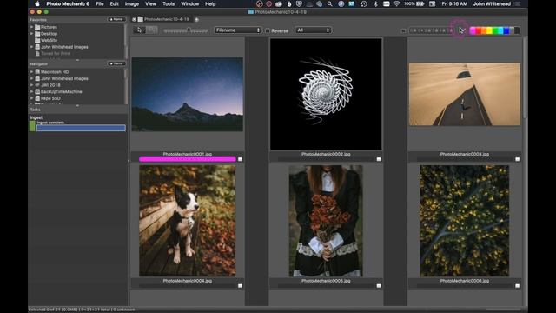The height and width of the screenshot is (313, 556).
Task: Select the starry mountain thumbnail PhotoMechanic0001.jpg
Action: 188,95
